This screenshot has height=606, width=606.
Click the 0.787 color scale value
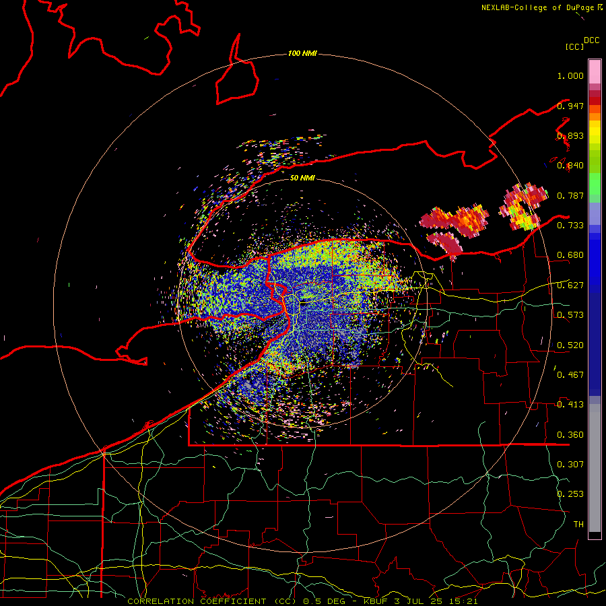570,195
